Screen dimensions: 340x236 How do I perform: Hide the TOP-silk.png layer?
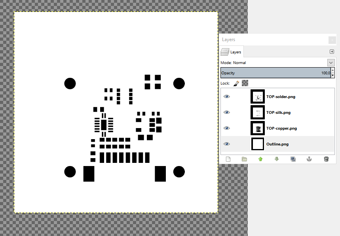[x=226, y=112]
